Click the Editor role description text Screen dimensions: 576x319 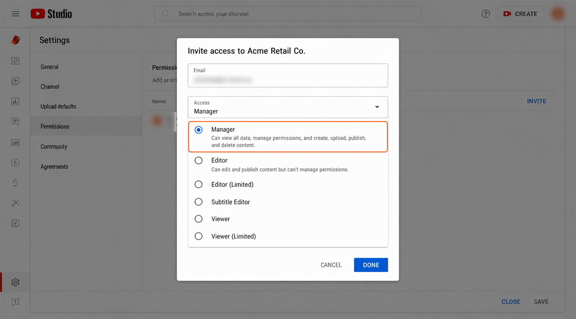point(280,170)
